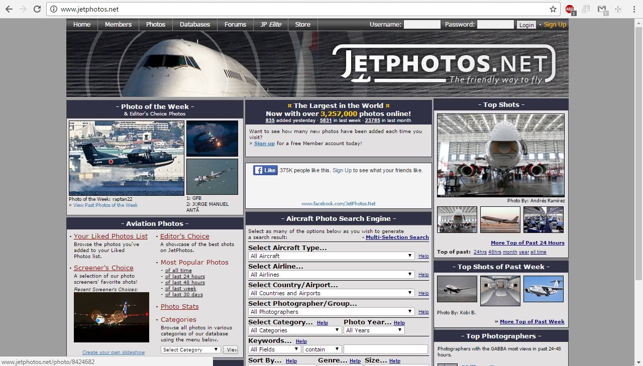Expand the All Fields keyword dropdown
643x366 pixels.
tap(274, 349)
